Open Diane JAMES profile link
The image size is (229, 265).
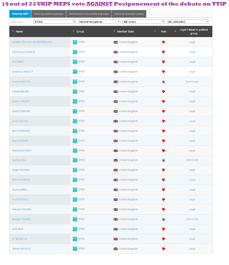(x=19, y=190)
